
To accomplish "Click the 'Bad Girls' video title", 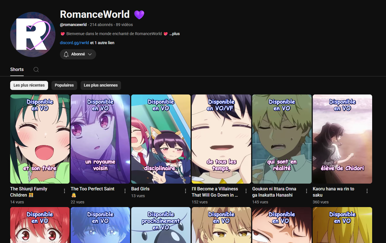I will click(140, 189).
